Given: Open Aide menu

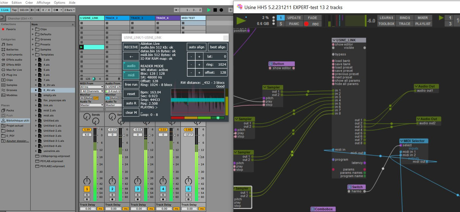Looking at the screenshot, I should (x=72, y=3).
